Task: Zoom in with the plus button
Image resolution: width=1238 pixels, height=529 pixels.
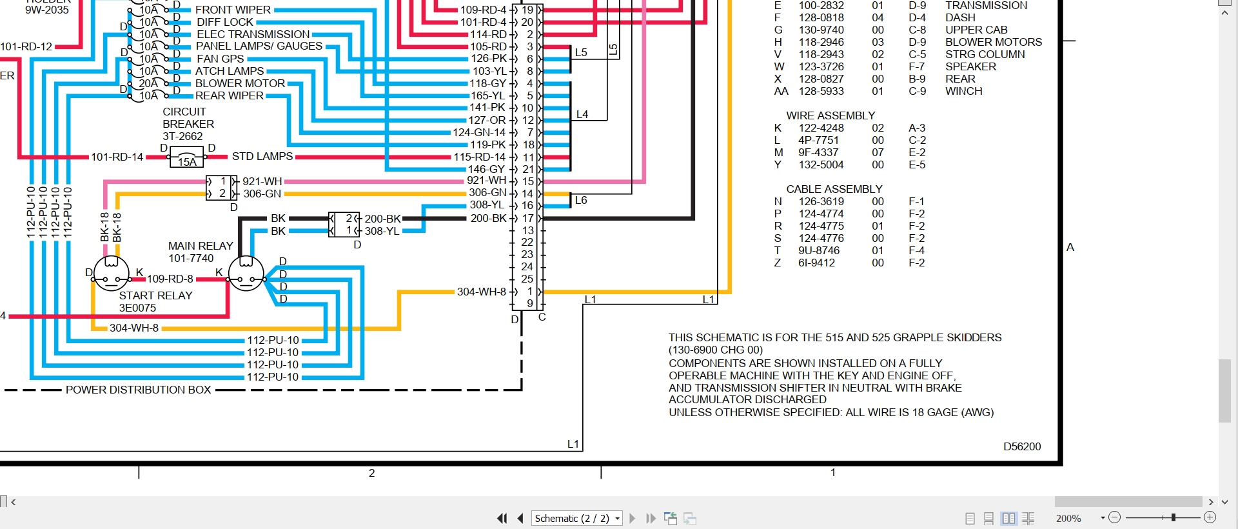Action: click(x=1210, y=517)
